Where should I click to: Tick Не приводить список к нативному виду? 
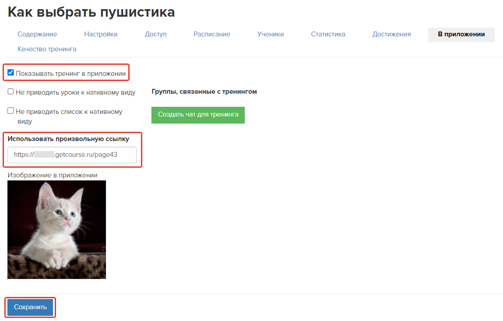(11, 111)
